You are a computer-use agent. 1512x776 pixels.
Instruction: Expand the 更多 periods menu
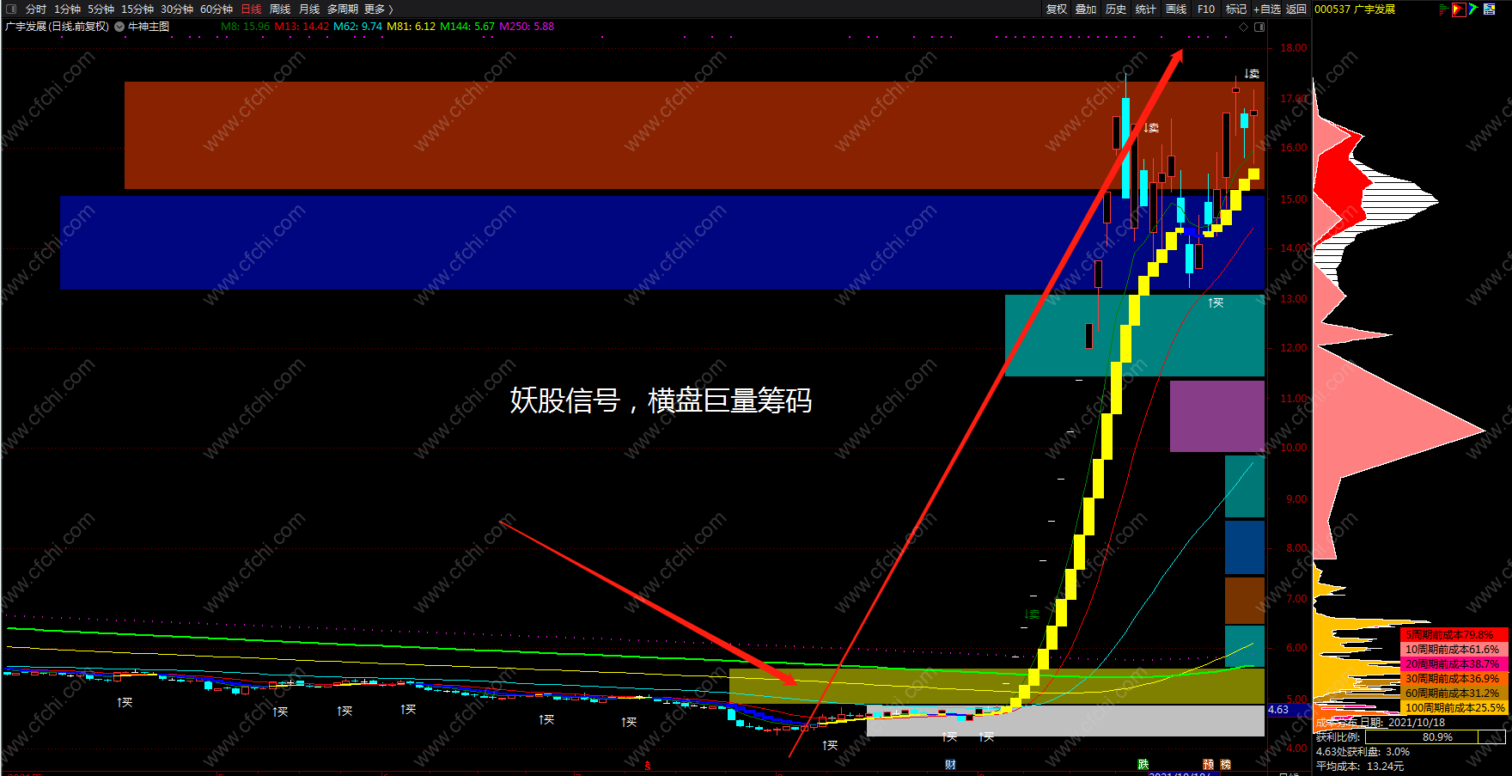point(378,9)
